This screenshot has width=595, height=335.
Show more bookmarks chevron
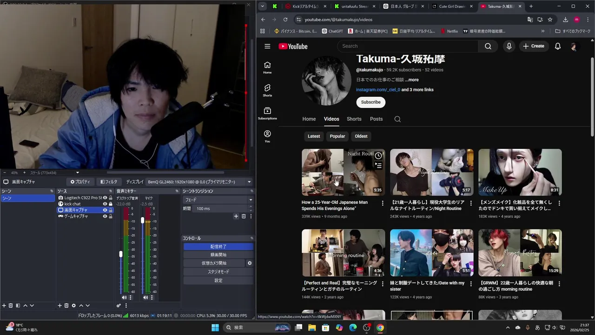(x=542, y=31)
